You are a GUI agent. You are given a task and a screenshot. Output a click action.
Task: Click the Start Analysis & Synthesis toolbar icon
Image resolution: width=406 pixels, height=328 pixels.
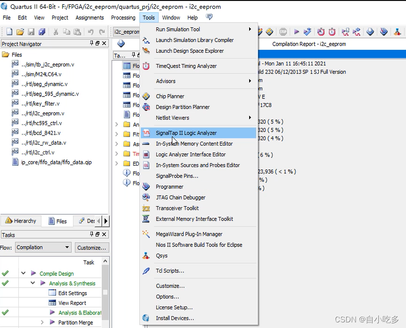coord(308,32)
